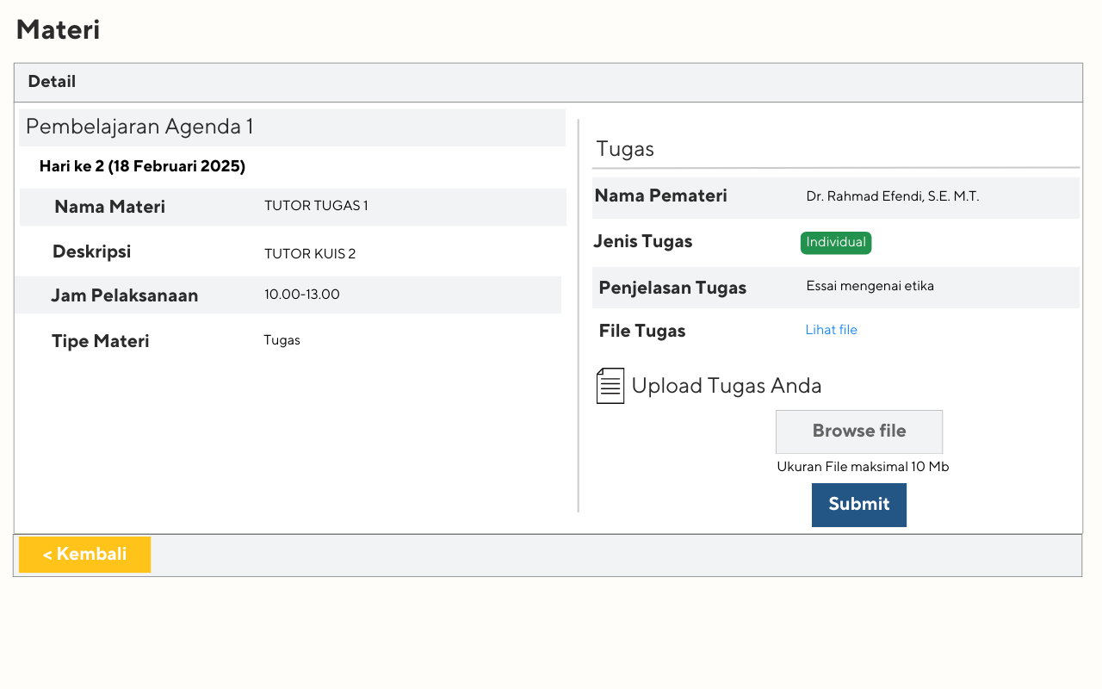
Task: Click the File Tugas label
Action: pos(642,332)
